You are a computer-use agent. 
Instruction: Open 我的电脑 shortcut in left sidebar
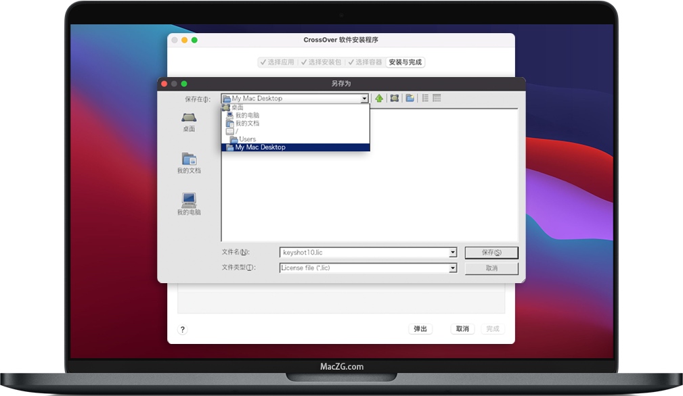pos(189,204)
